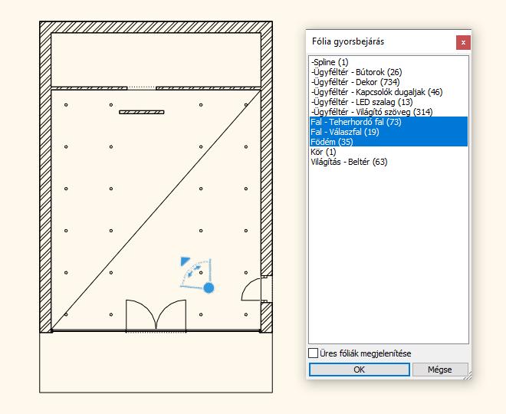506x414 pixels.
Task: Select -Ügyféltér - Világító szöveg (314) layer
Action: [x=389, y=112]
